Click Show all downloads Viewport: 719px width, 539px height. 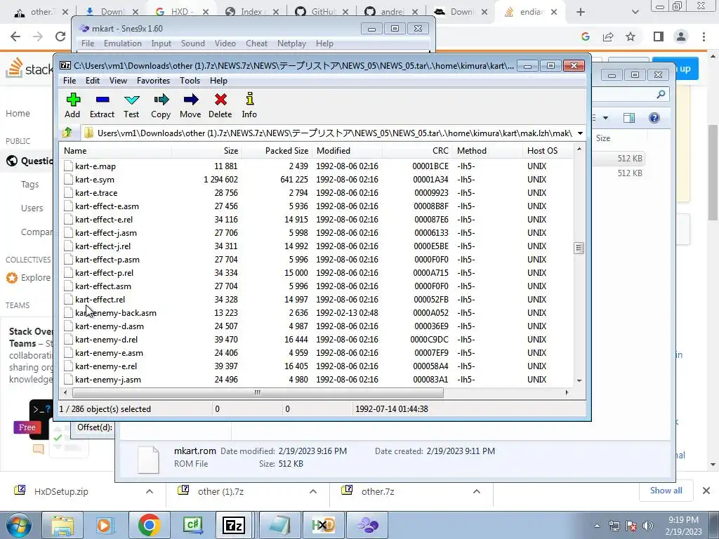(x=666, y=491)
